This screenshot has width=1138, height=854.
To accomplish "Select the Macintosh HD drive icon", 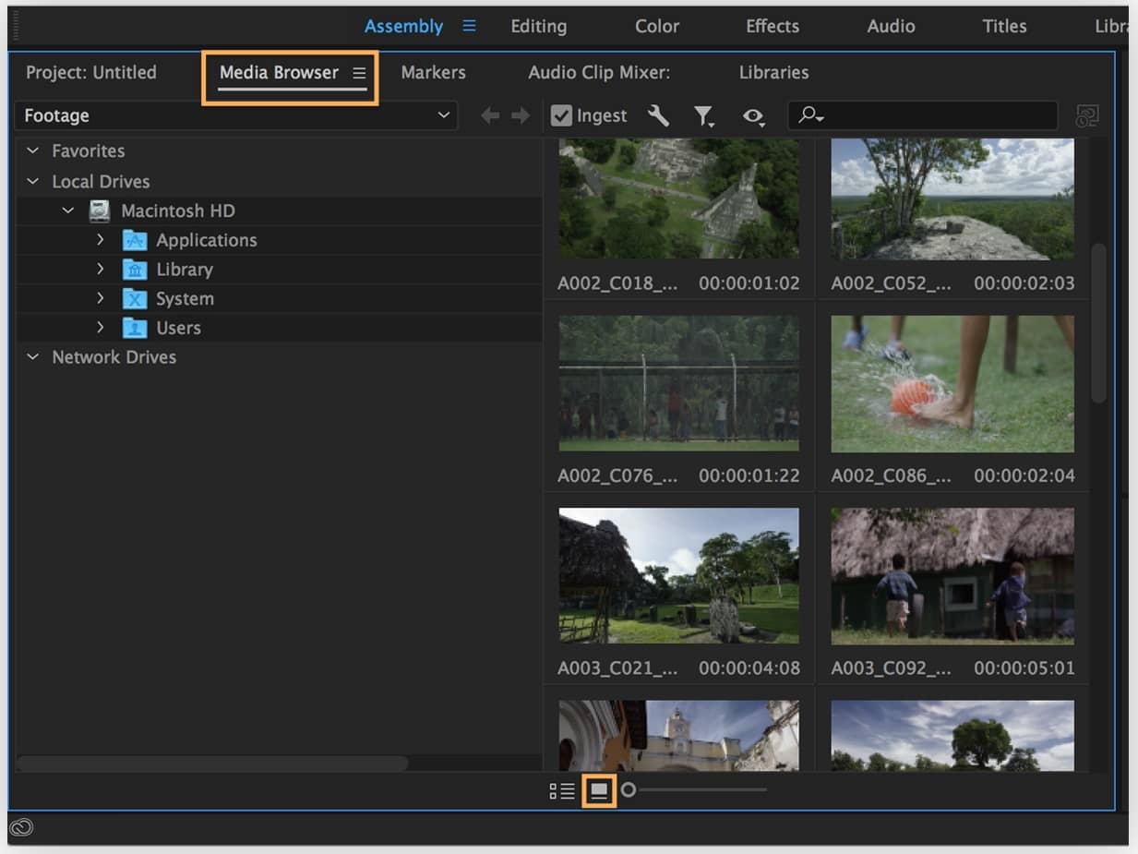I will [x=99, y=210].
